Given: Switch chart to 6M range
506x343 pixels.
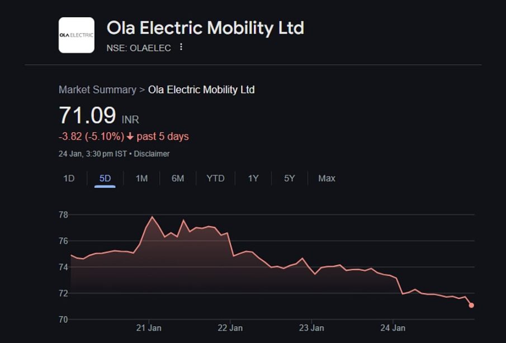Looking at the screenshot, I should (178, 178).
